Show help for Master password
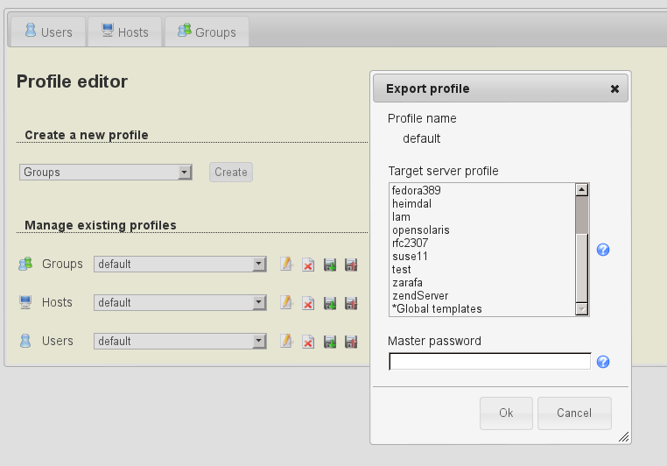This screenshot has height=466, width=667. point(602,362)
